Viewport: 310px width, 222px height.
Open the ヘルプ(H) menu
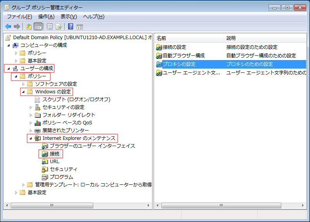(x=94, y=17)
